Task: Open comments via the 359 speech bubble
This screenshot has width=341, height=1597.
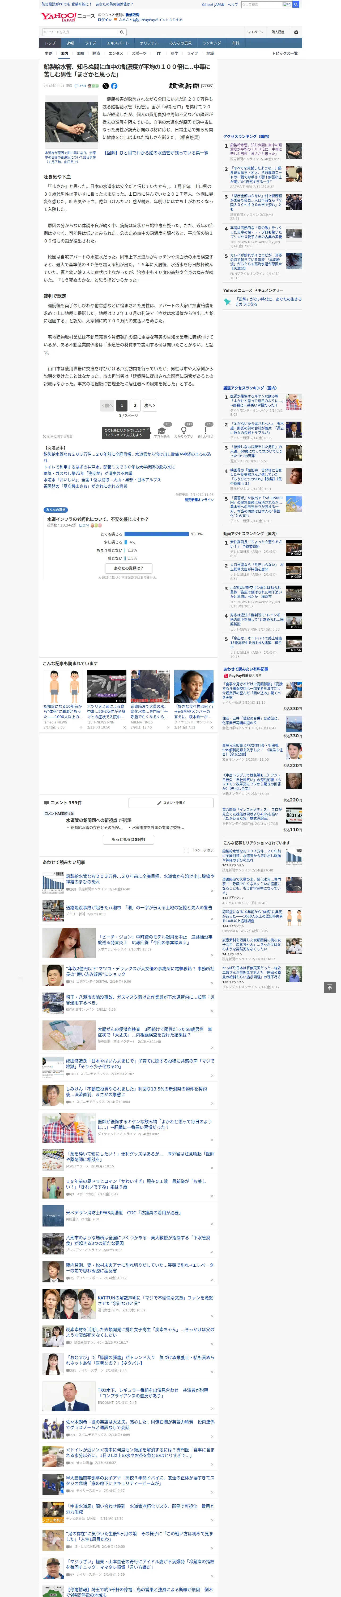Action: tap(80, 86)
